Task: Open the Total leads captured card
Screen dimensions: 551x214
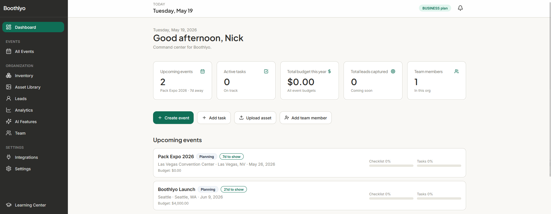Action: (x=373, y=81)
